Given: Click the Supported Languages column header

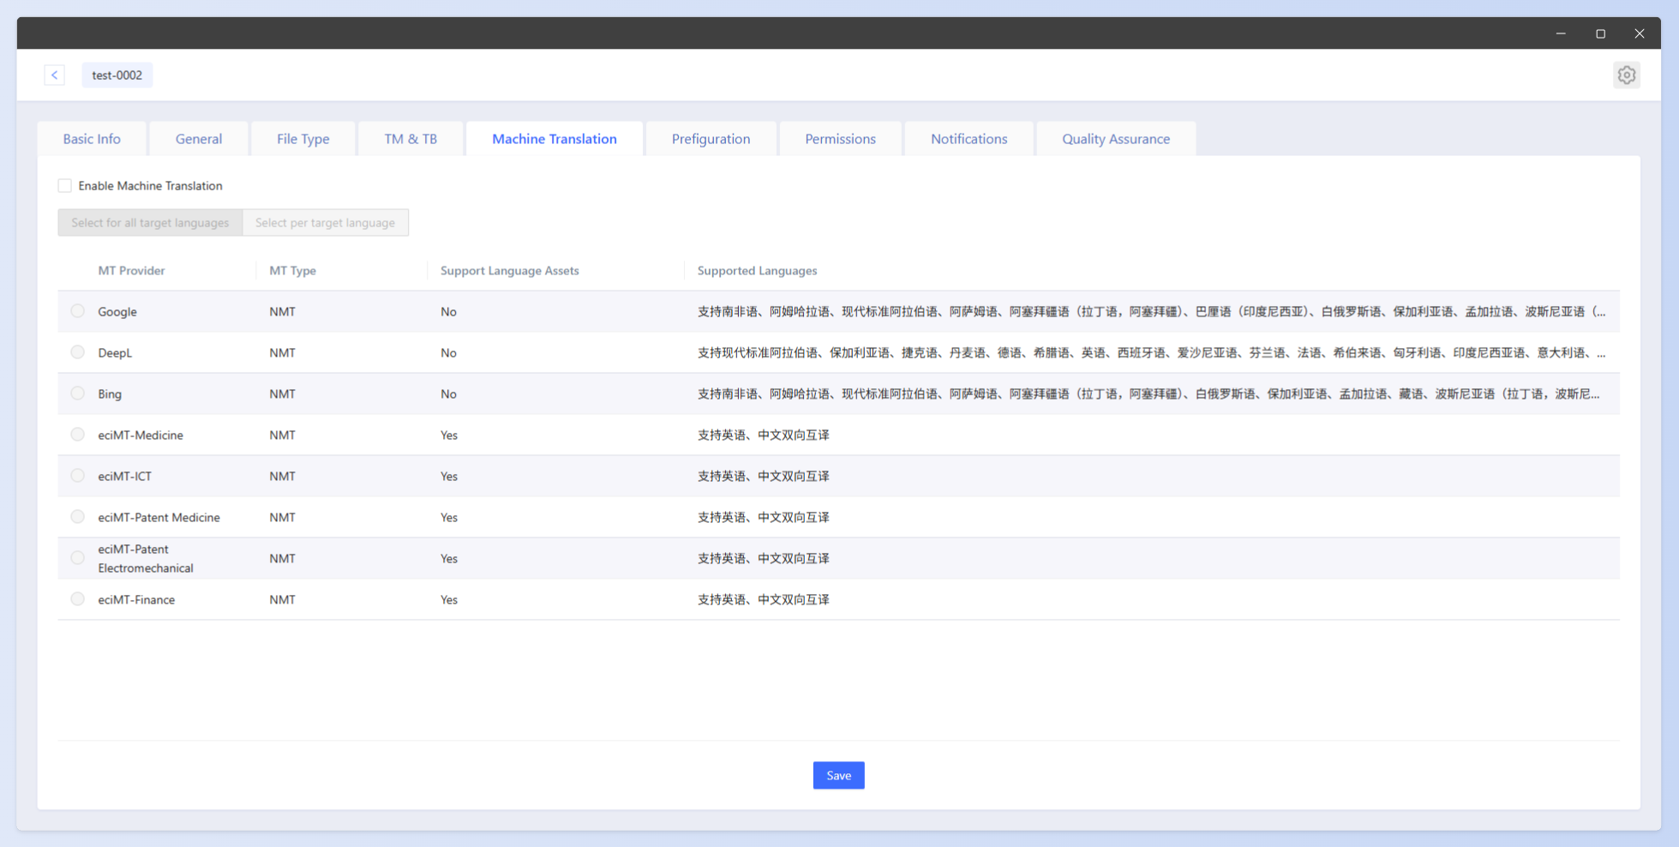Looking at the screenshot, I should 757,271.
